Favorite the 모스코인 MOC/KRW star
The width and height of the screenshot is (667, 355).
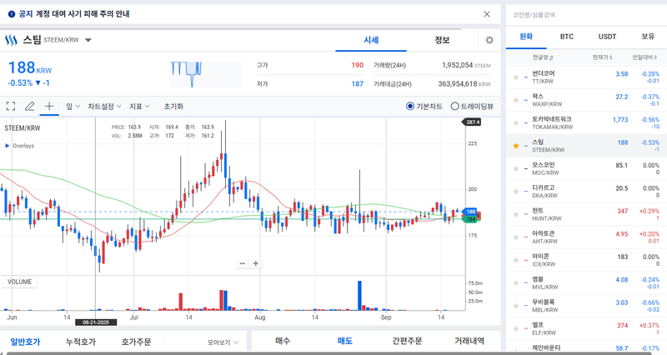coord(515,169)
